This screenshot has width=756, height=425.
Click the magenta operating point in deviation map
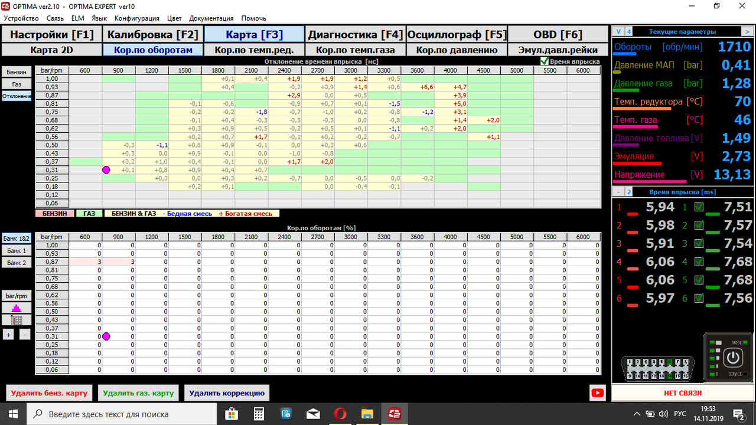tap(106, 170)
